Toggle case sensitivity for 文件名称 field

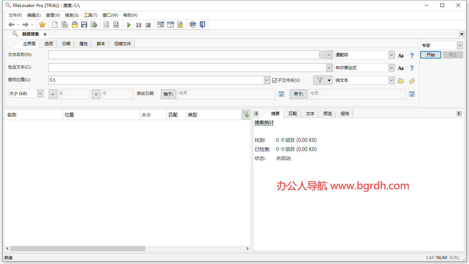[401, 55]
